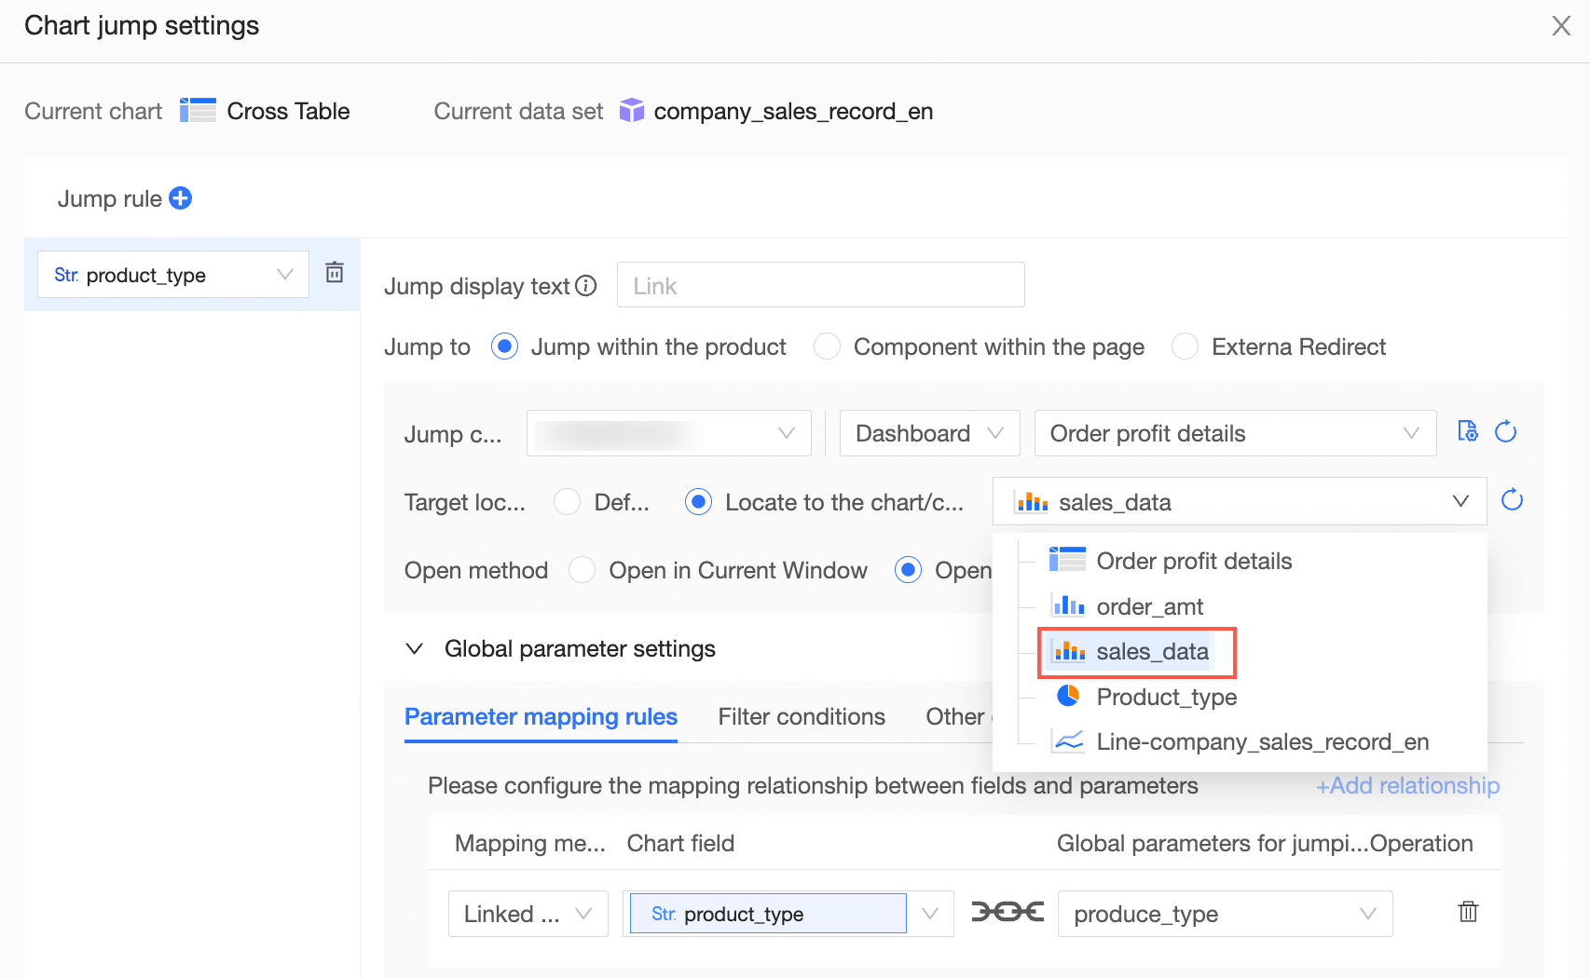Collapse Global parameter settings section
The image size is (1590, 978).
point(415,649)
